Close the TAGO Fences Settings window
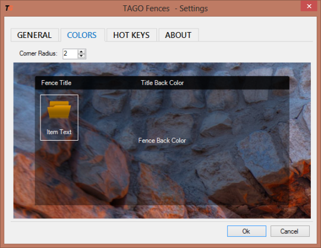 [309, 6]
